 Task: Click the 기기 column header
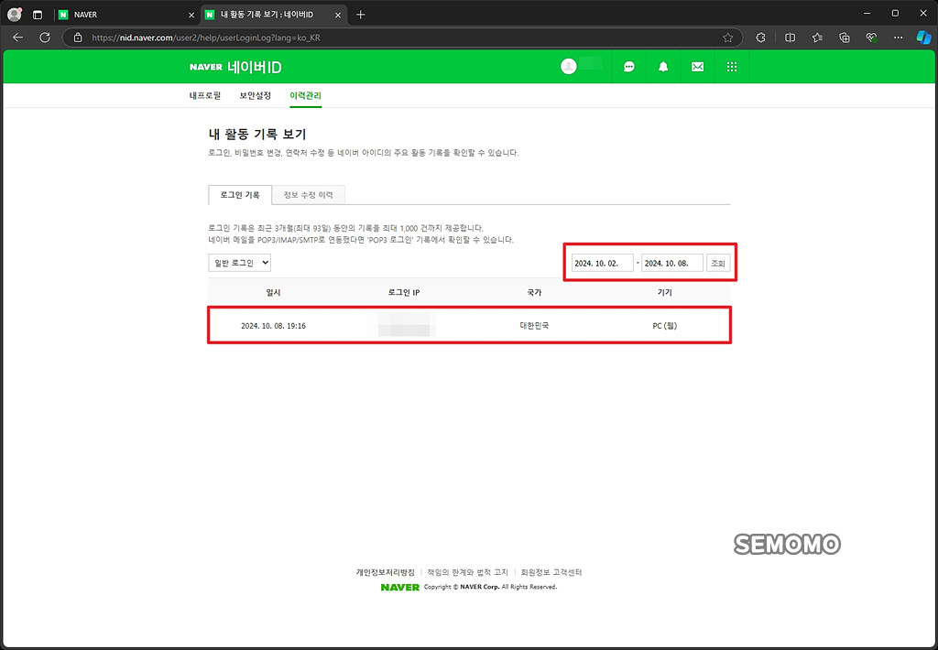pyautogui.click(x=665, y=292)
